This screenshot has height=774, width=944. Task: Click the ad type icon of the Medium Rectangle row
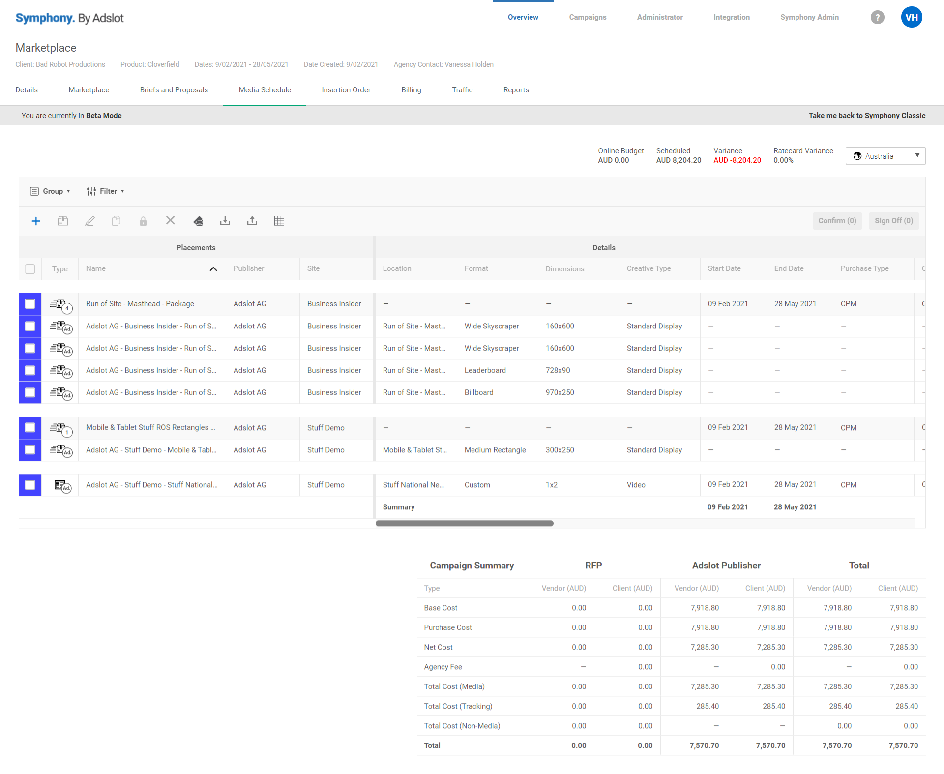[61, 451]
